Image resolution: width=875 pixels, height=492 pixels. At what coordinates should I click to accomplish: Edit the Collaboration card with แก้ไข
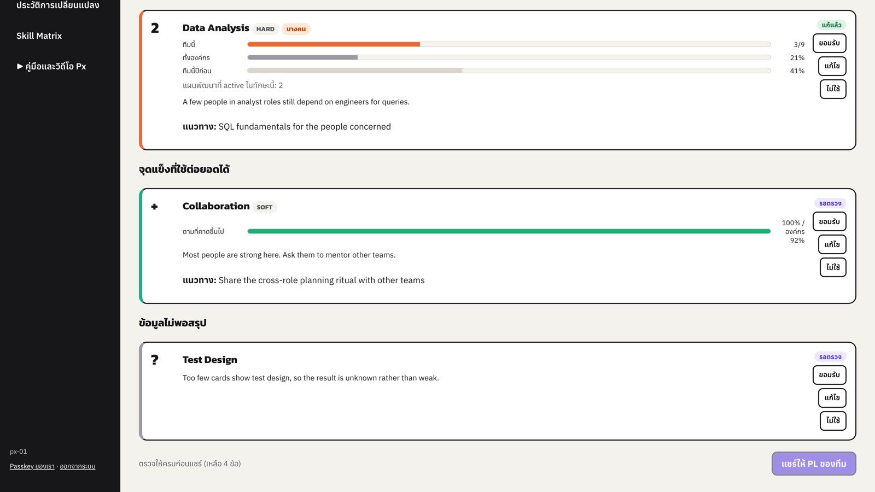tap(832, 244)
